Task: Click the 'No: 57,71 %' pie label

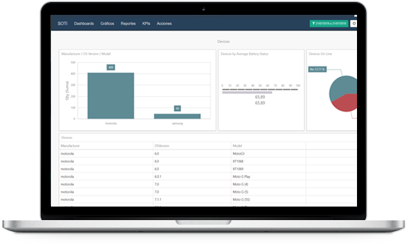Action: tap(318, 69)
